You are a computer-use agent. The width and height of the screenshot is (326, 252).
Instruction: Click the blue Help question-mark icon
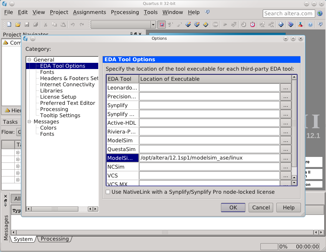(310, 24)
